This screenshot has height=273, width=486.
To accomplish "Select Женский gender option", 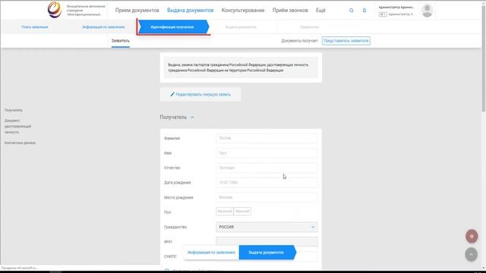I will click(242, 212).
